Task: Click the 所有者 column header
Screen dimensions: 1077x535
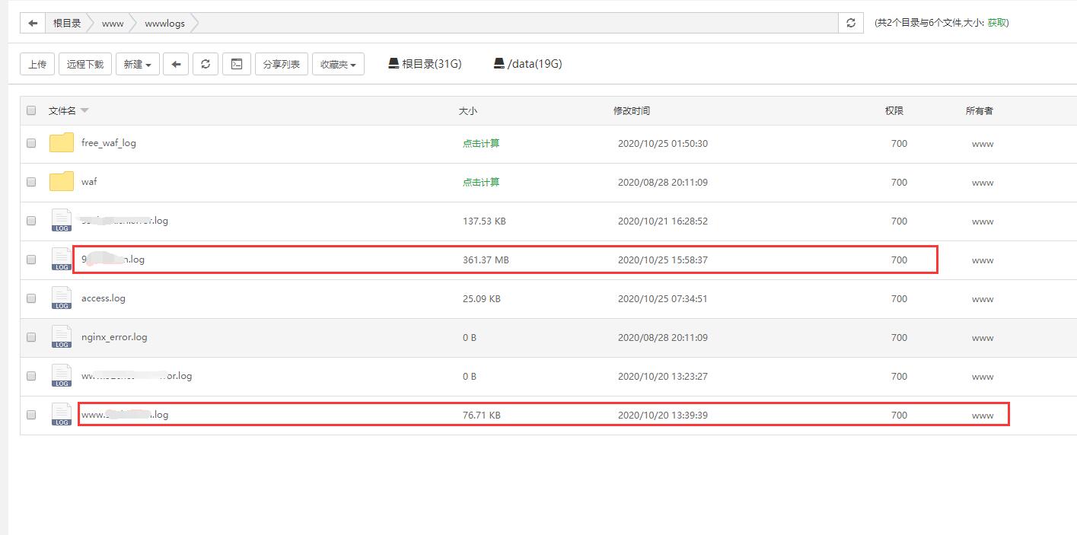Action: coord(979,110)
